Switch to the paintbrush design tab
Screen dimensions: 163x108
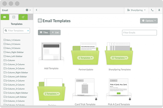click(23, 17)
